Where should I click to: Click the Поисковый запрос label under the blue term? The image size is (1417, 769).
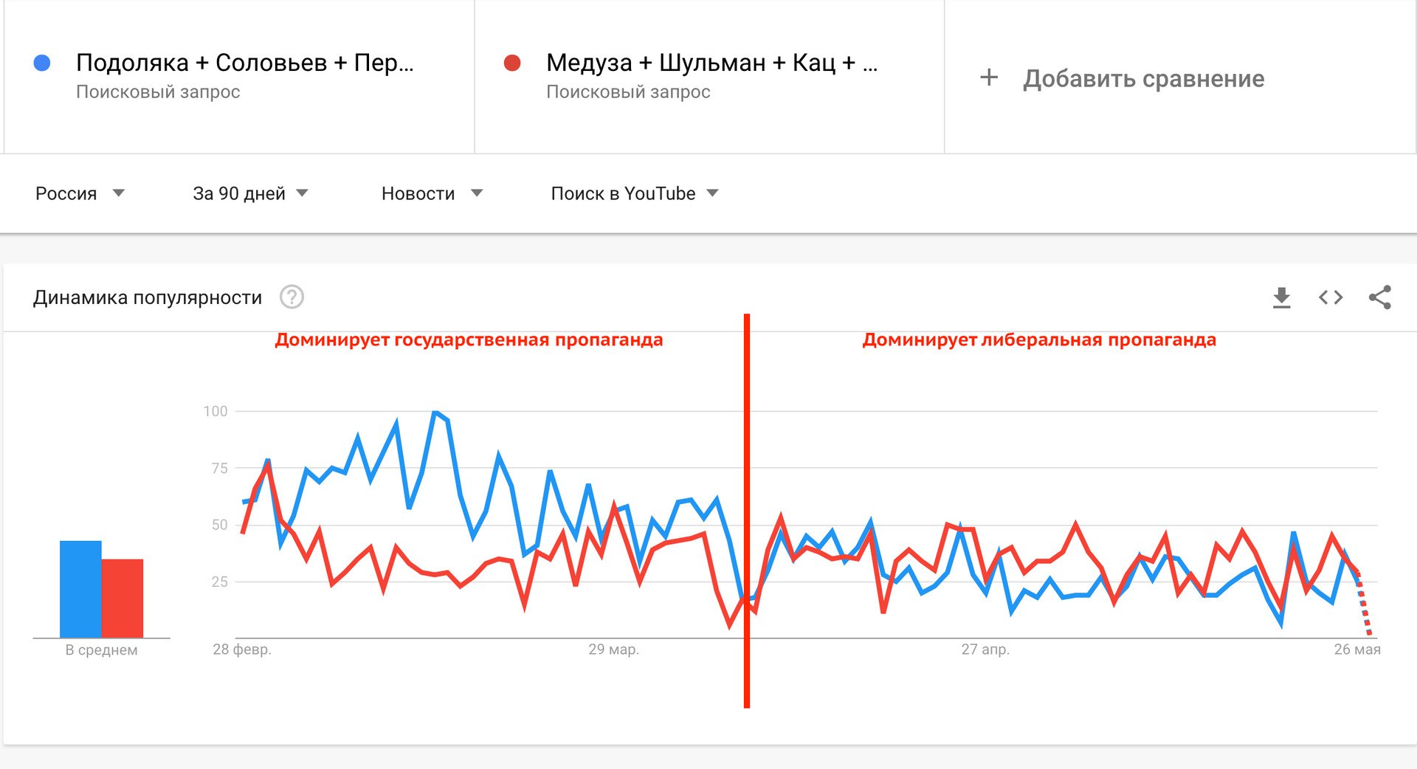pos(158,92)
